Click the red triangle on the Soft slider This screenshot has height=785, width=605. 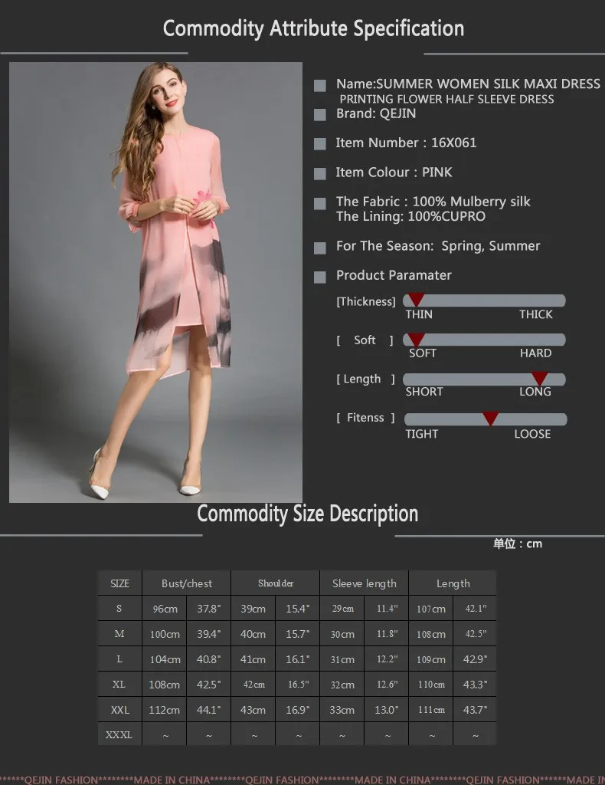(x=416, y=339)
